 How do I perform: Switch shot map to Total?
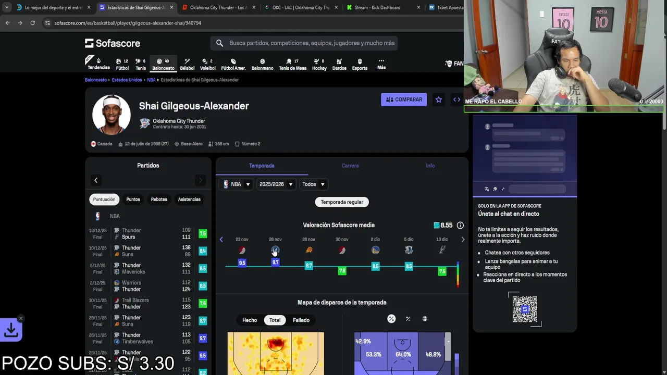click(275, 320)
